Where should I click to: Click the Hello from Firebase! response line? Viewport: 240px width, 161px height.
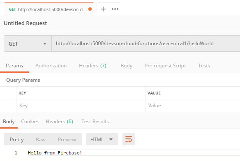[55, 153]
